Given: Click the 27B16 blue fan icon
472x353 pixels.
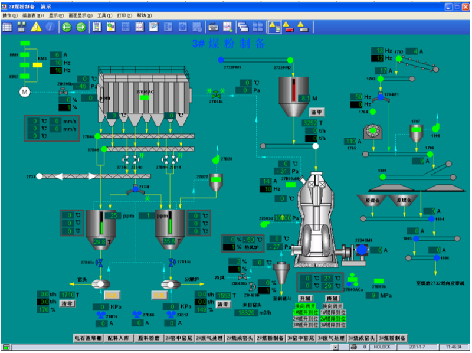Looking at the screenshot, I should tap(101, 315).
